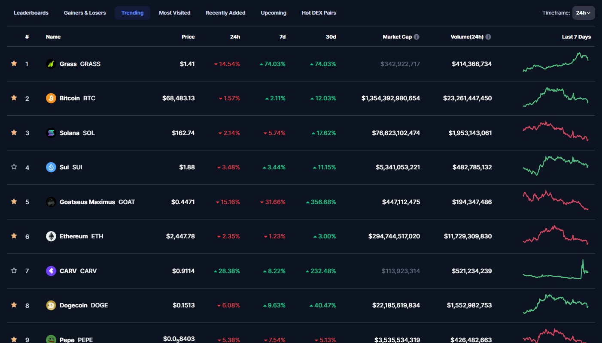Sort by the Name column header
Screen dimensions: 602x343
click(53, 37)
